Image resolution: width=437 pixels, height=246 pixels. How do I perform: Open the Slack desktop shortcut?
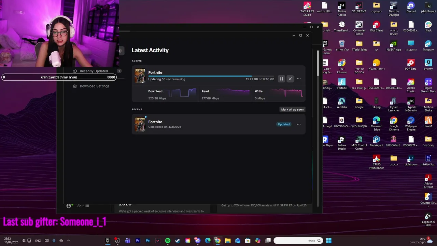tap(428, 27)
